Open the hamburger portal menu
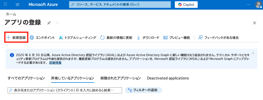This screenshot has width=263, height=100. click(x=18, y=5)
